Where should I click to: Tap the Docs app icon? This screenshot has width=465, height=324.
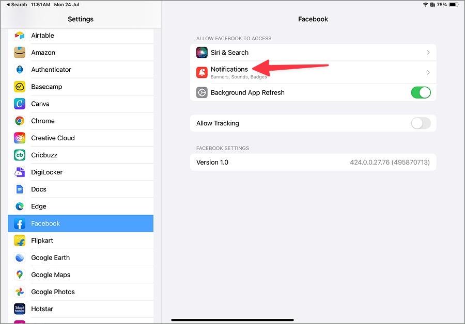[x=20, y=189]
